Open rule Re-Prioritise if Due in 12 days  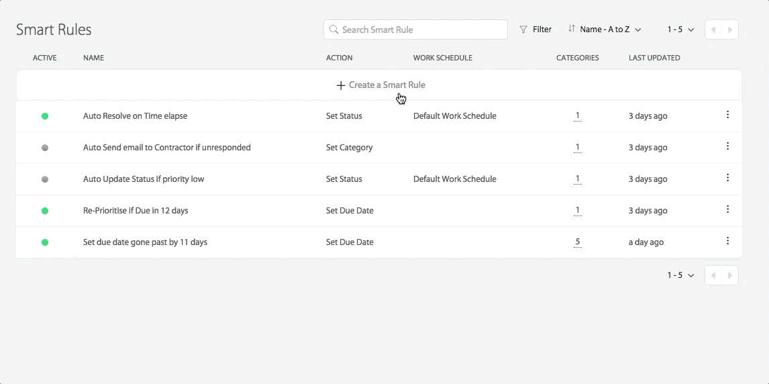point(136,210)
